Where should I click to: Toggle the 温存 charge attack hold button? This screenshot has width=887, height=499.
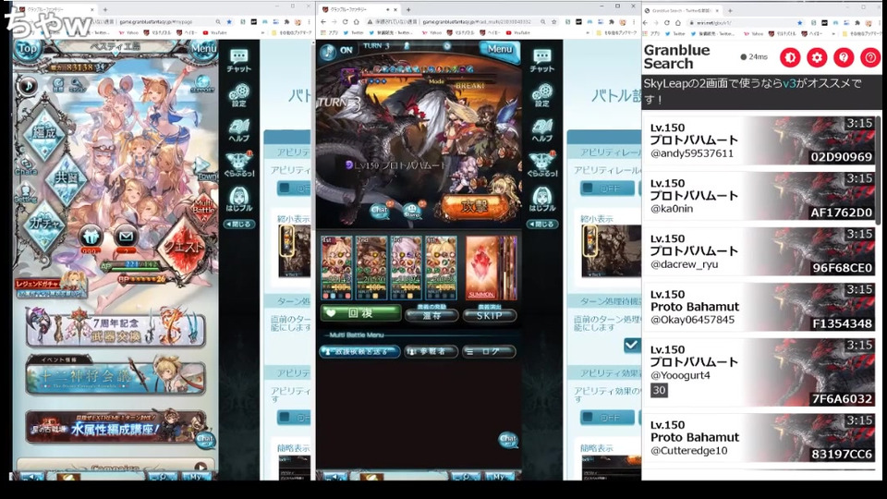click(431, 315)
